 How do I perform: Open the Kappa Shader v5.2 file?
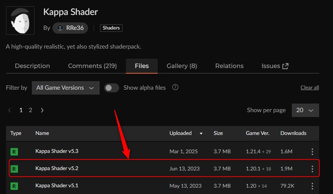tap(57, 168)
